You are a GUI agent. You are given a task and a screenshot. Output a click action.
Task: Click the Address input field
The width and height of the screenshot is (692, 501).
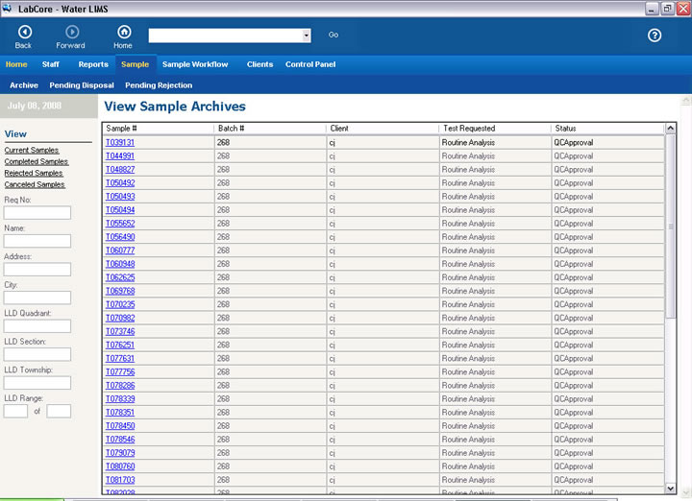coord(37,270)
